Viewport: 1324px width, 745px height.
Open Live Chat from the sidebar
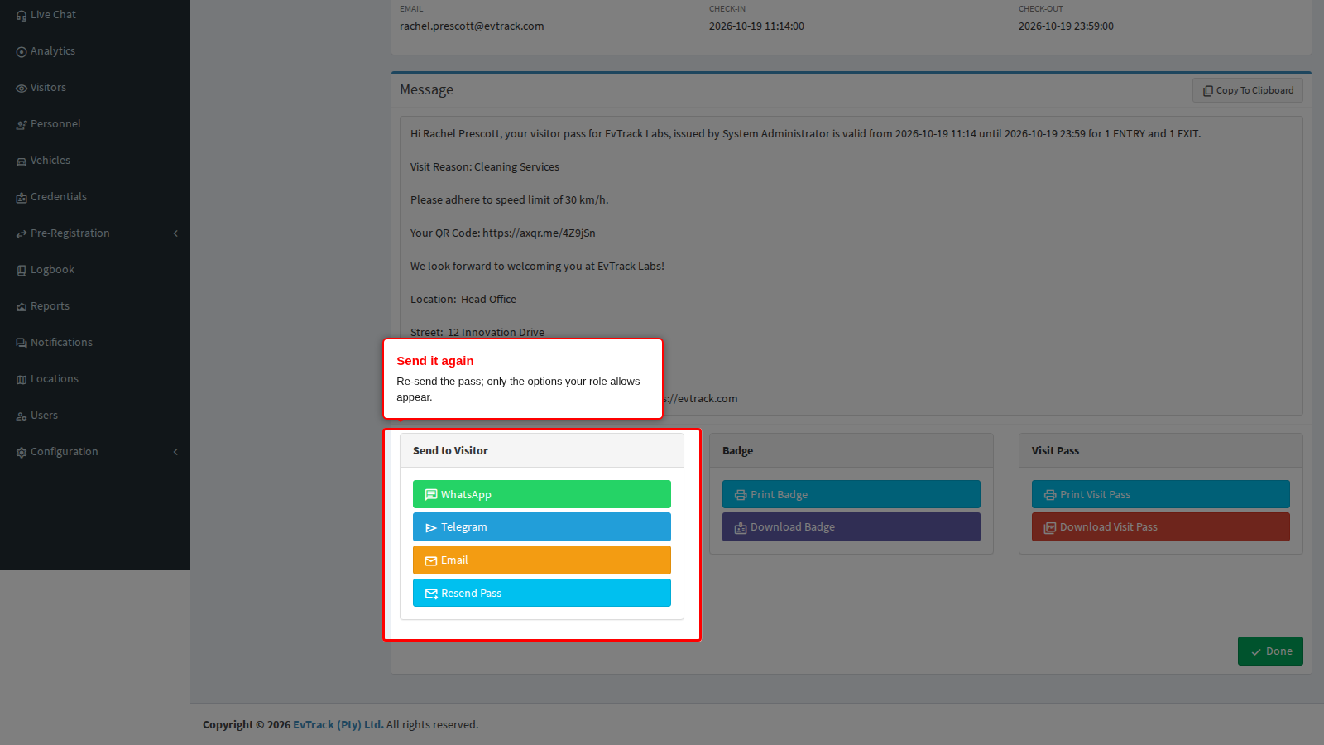(95, 15)
